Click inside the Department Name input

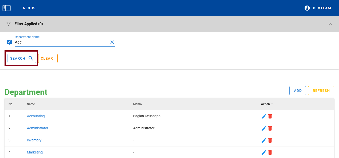(x=60, y=42)
